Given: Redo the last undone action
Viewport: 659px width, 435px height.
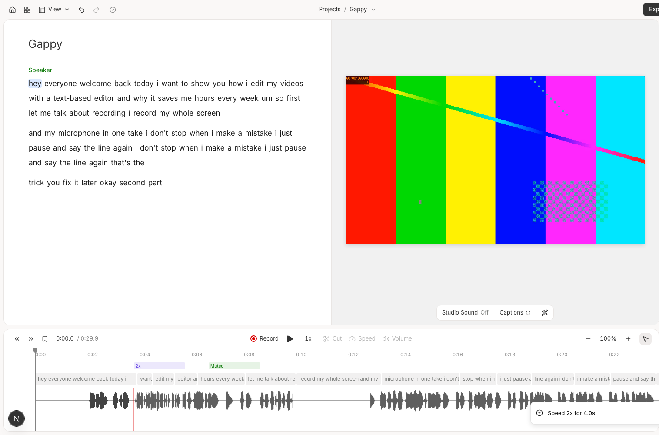Looking at the screenshot, I should 97,10.
